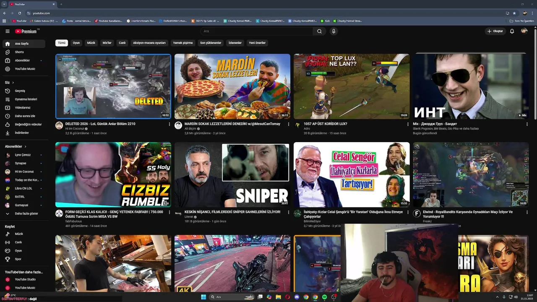Open File Explorer from taskbar
Screen dimensions: 537x302
(x=278, y=297)
